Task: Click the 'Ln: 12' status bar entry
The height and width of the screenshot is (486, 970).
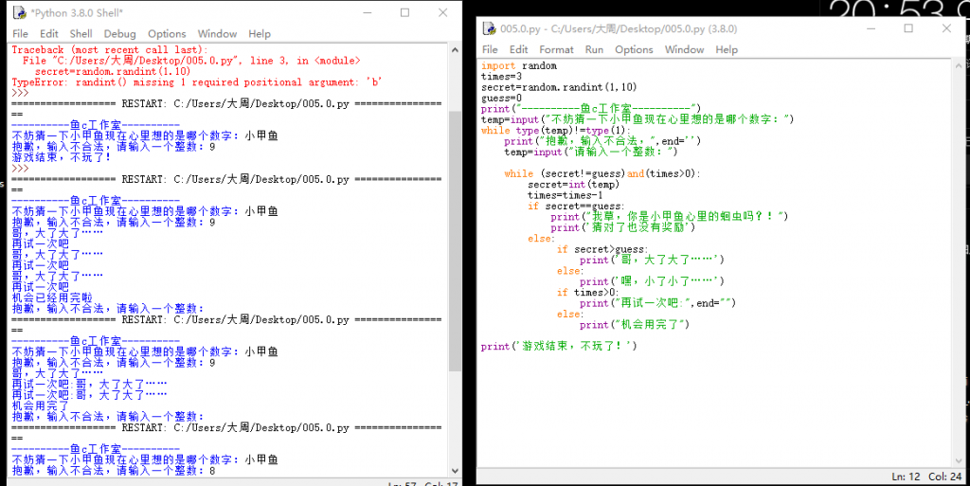Action: coord(907,477)
